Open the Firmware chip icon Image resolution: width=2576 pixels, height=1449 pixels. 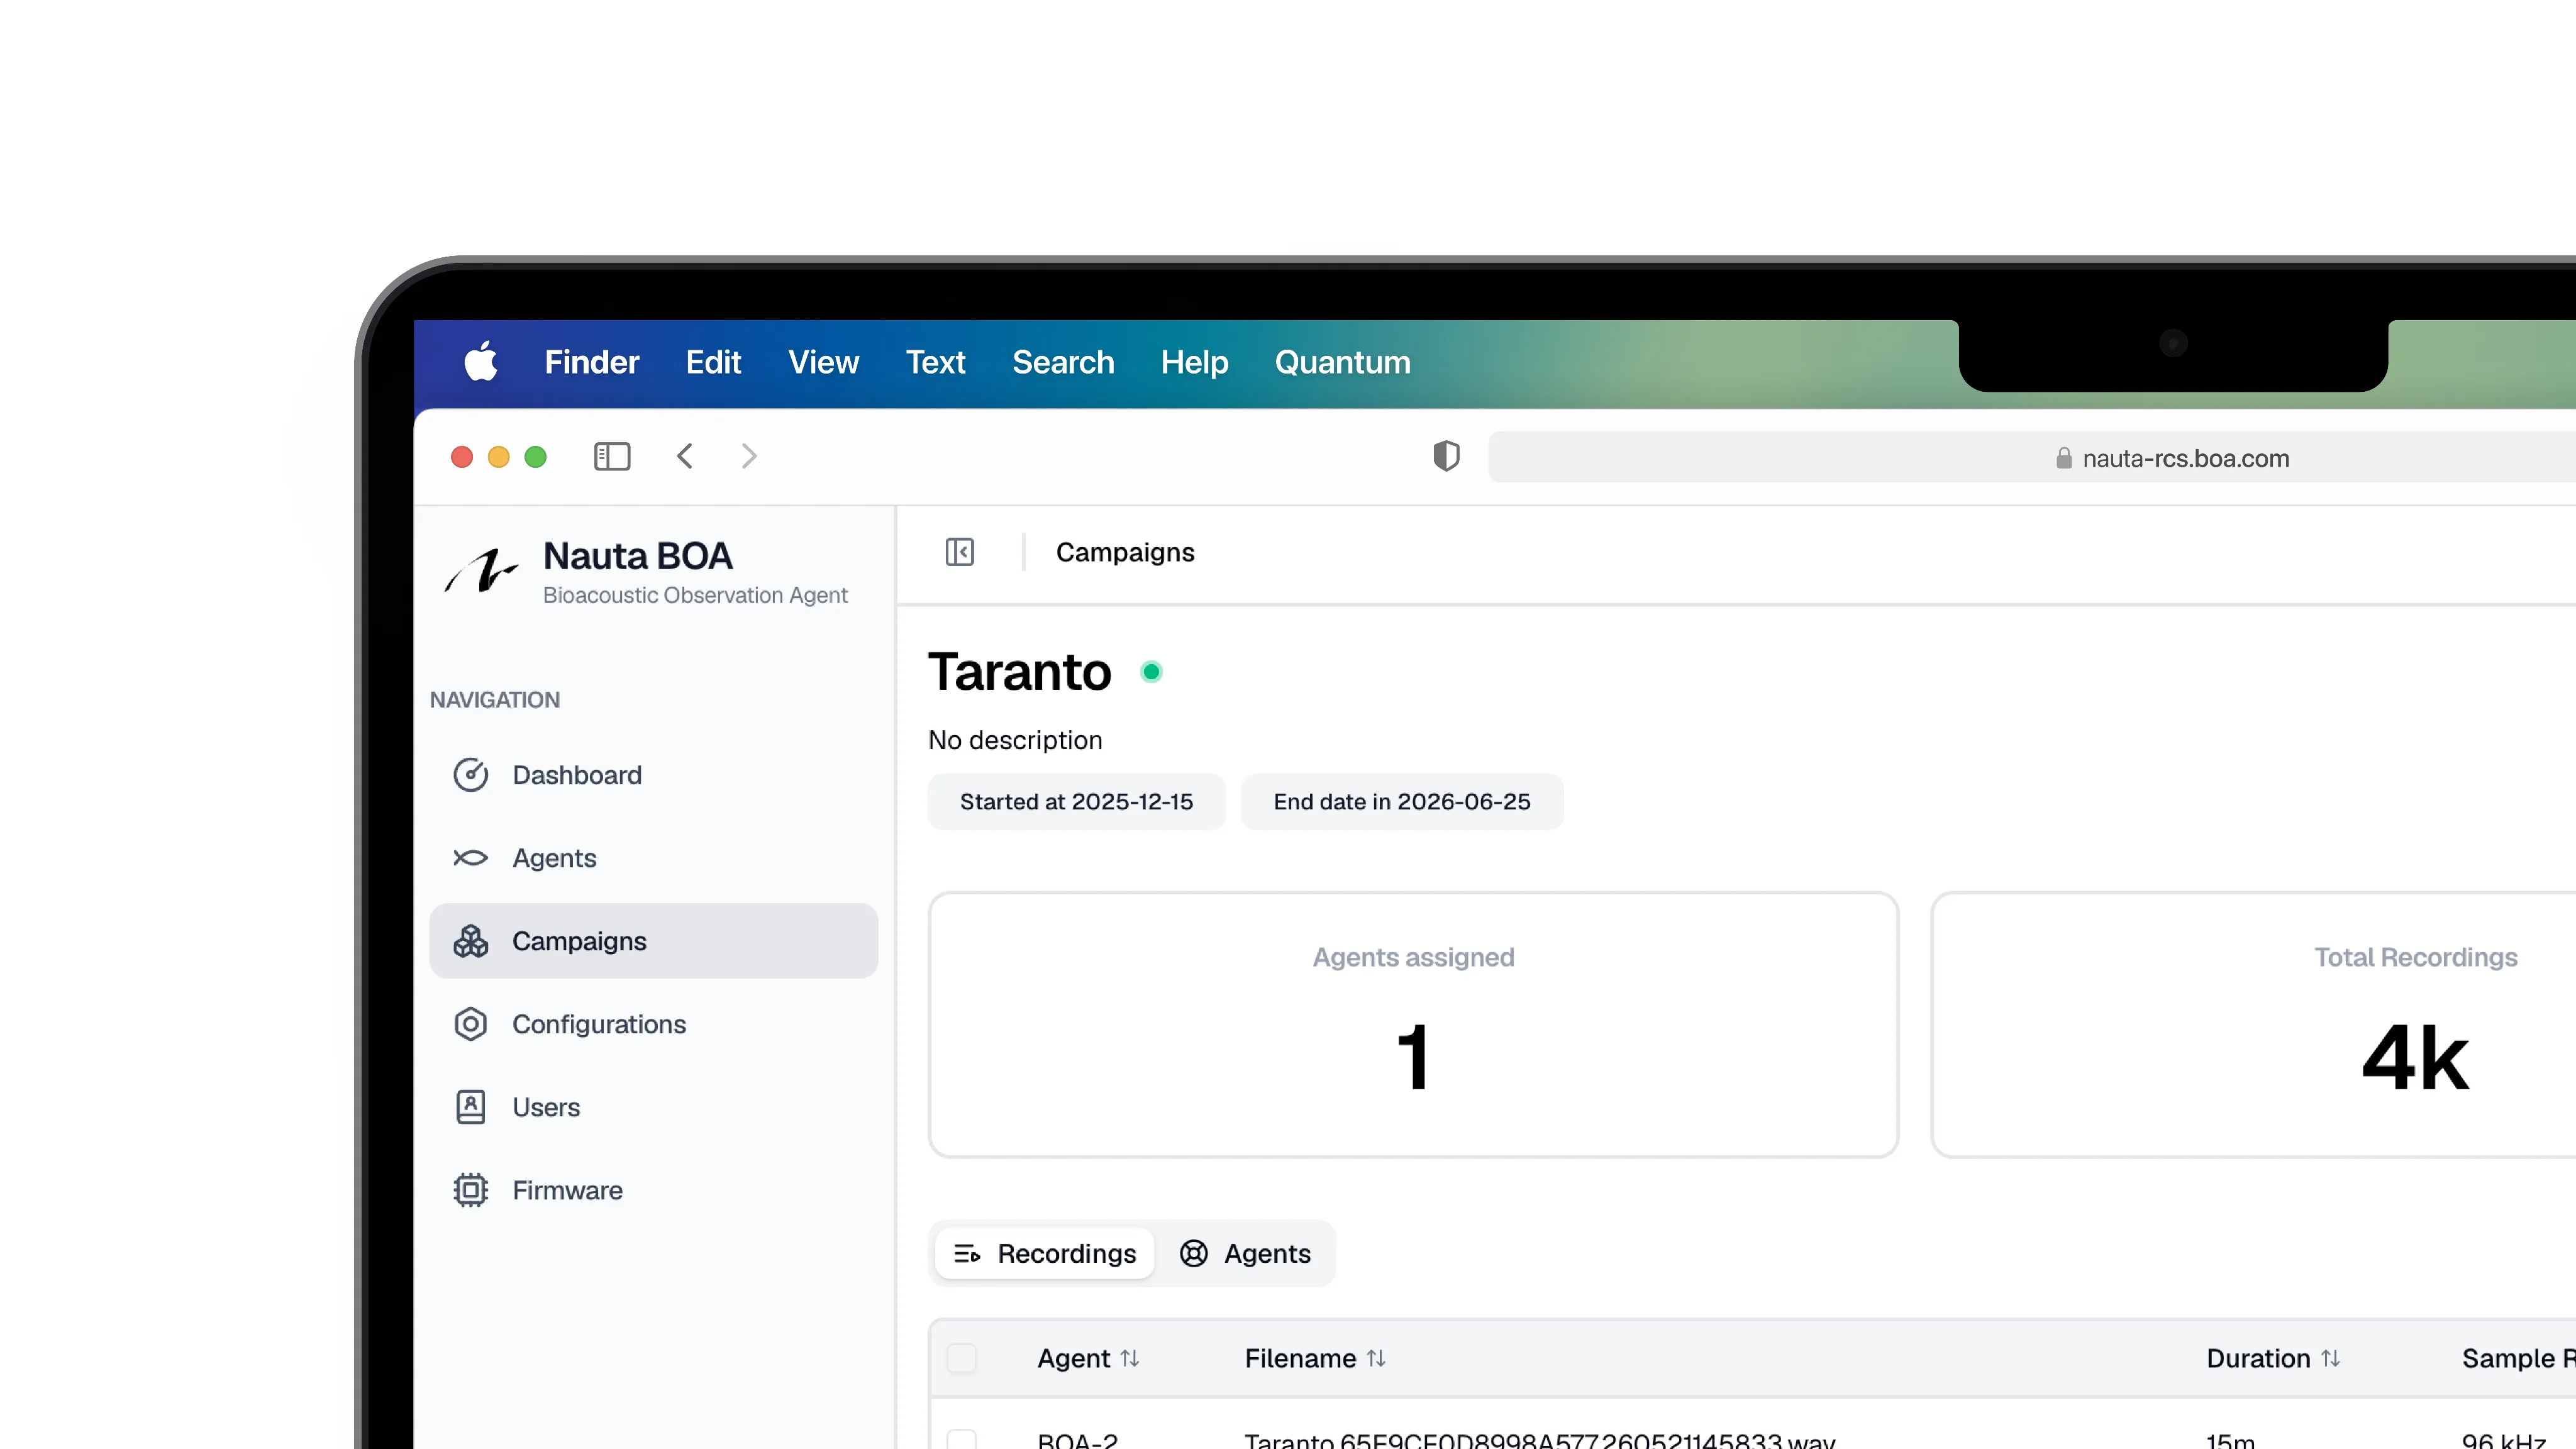(470, 1190)
